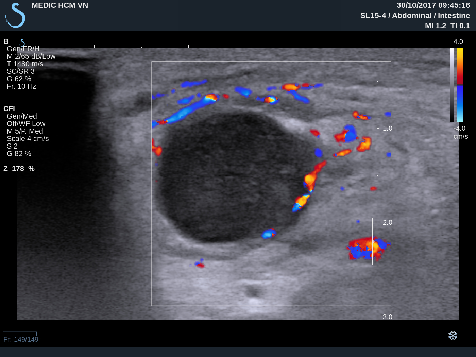This screenshot has height=357, width=476.
Task: Click the small S probe icon beside B mode
Action: coord(21,42)
